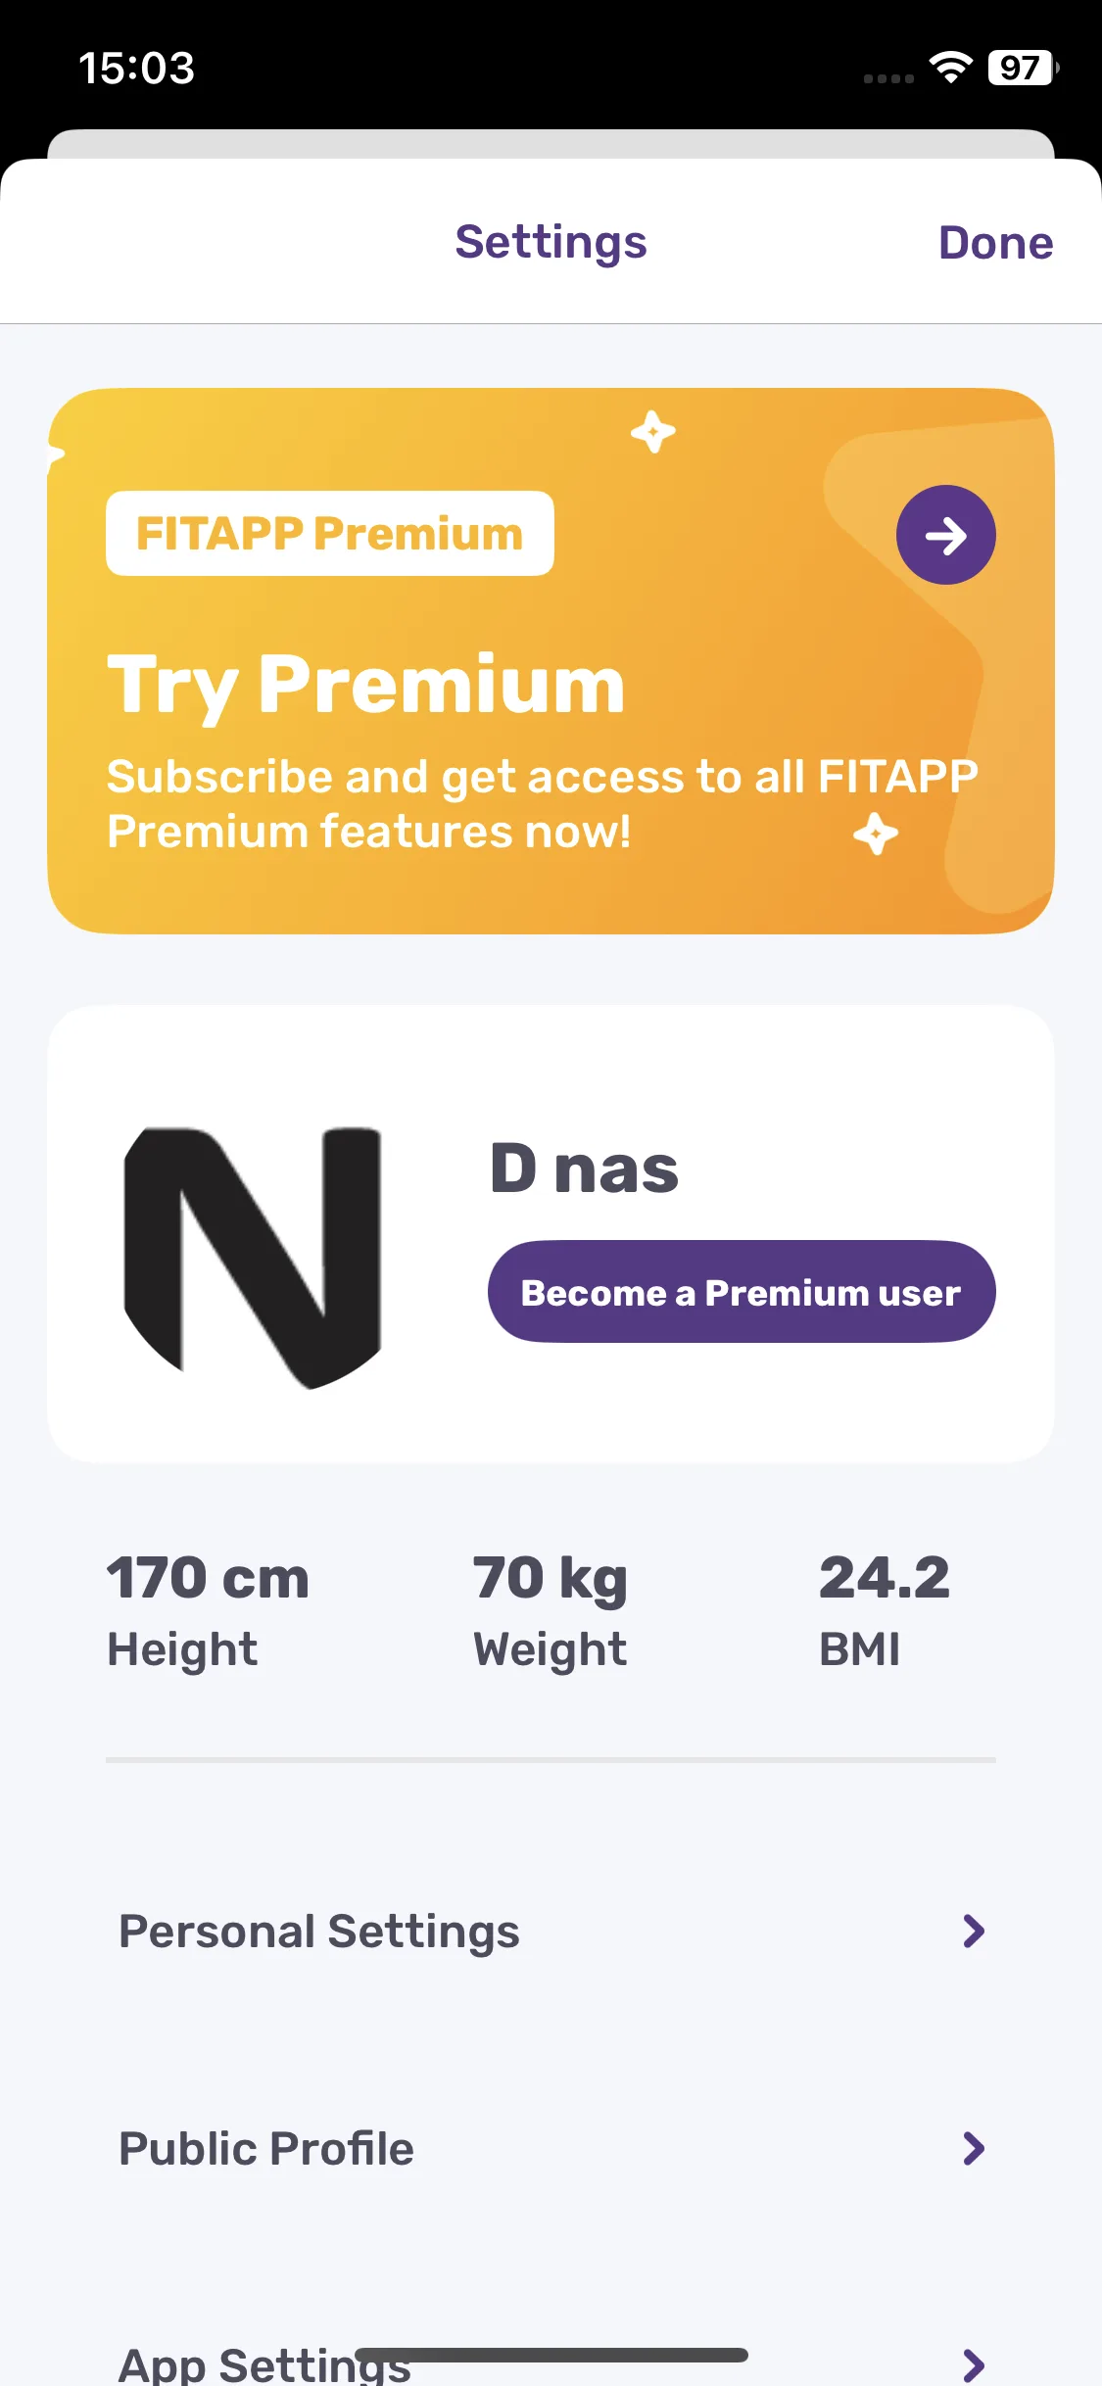1102x2386 pixels.
Task: Tap Done to close Settings
Action: 995,242
